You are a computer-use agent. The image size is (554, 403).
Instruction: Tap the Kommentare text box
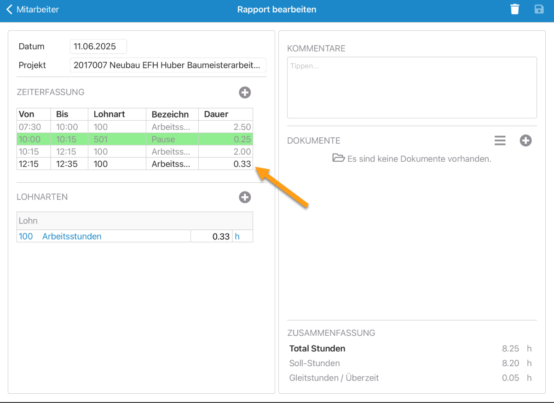pos(412,88)
